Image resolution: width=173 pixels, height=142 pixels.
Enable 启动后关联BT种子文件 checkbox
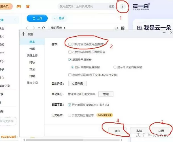coord(70,75)
